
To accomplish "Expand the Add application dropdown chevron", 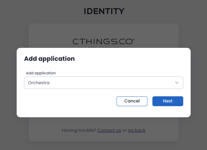I will tap(177, 83).
